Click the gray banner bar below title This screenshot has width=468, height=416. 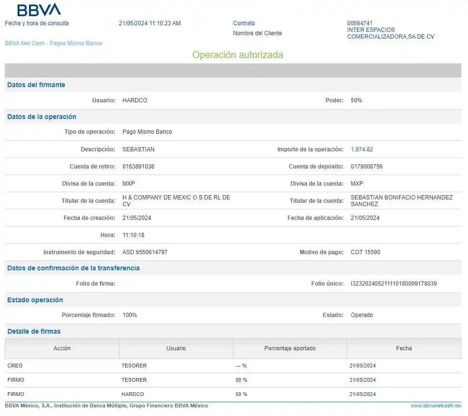[233, 70]
